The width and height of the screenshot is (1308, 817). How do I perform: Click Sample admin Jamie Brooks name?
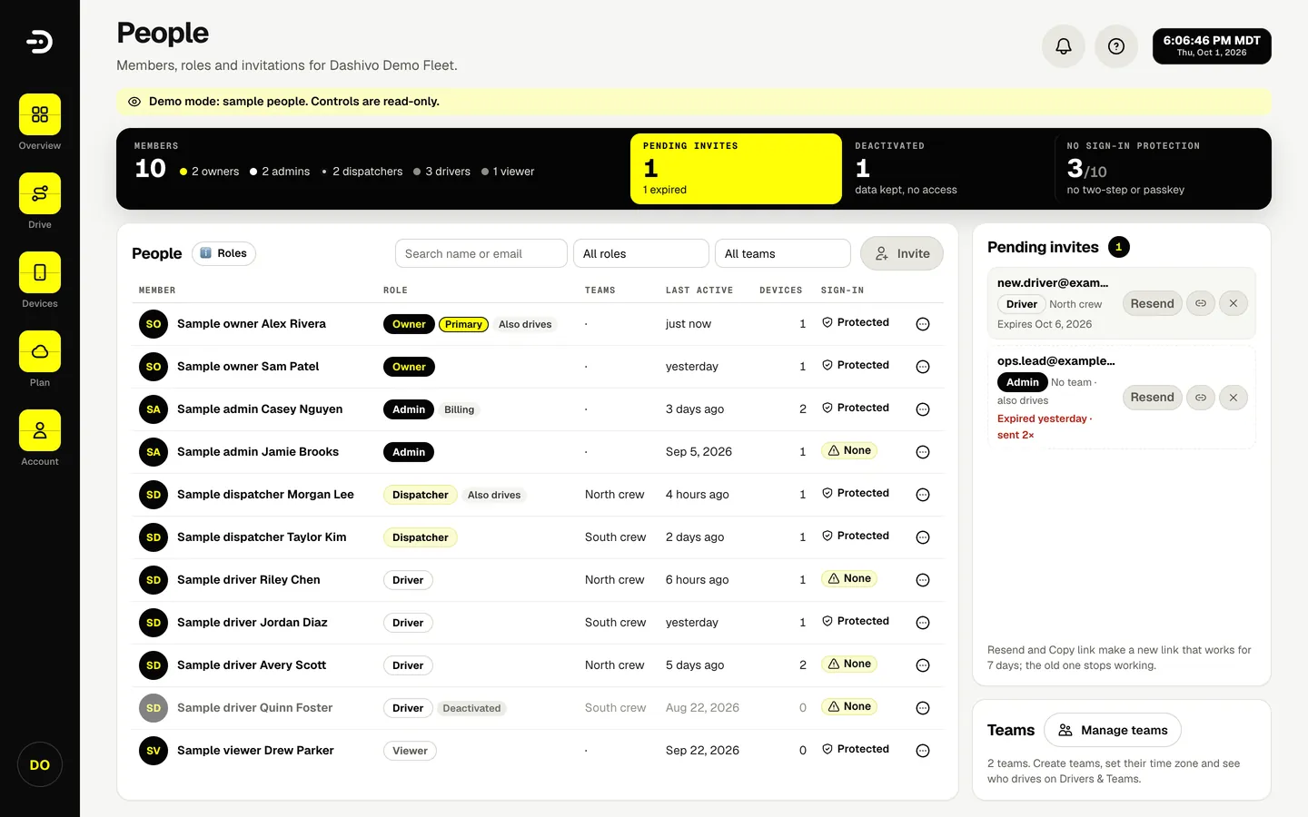258,451
